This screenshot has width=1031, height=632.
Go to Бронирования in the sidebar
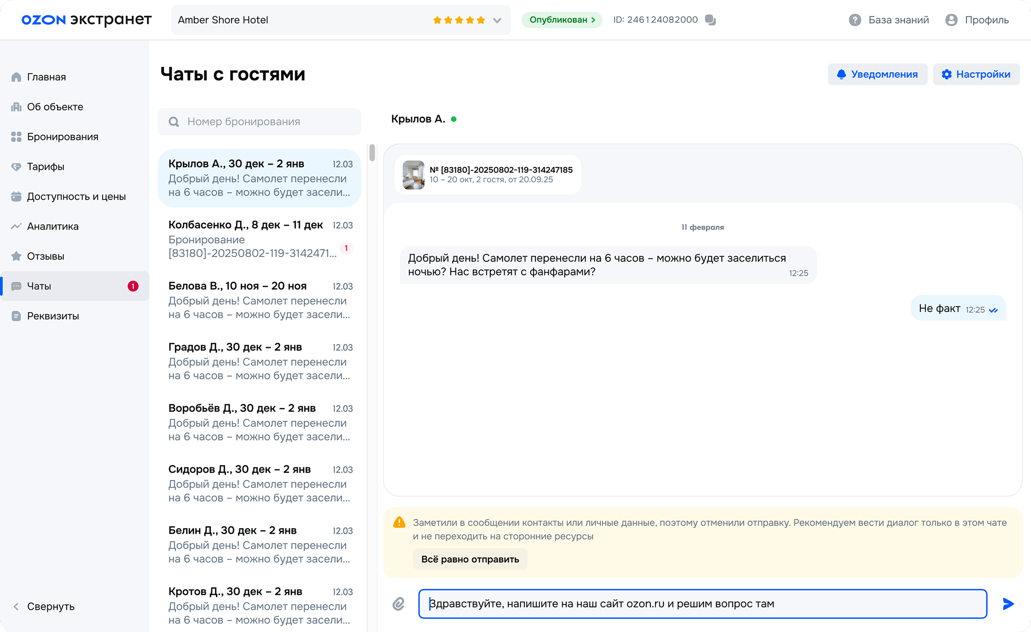62,137
